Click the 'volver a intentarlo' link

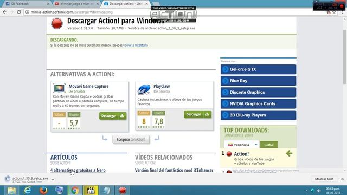click(136, 45)
